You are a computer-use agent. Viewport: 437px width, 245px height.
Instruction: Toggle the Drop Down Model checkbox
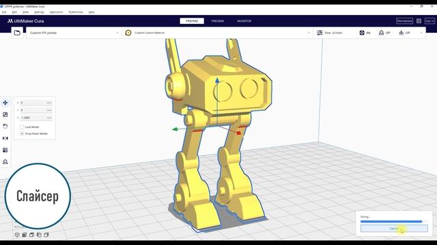click(22, 133)
